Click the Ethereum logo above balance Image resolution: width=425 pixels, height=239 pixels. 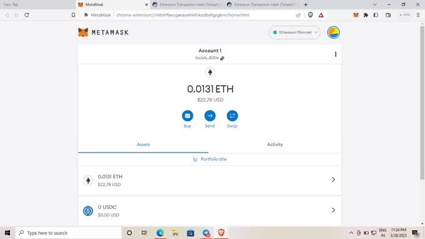(x=210, y=72)
